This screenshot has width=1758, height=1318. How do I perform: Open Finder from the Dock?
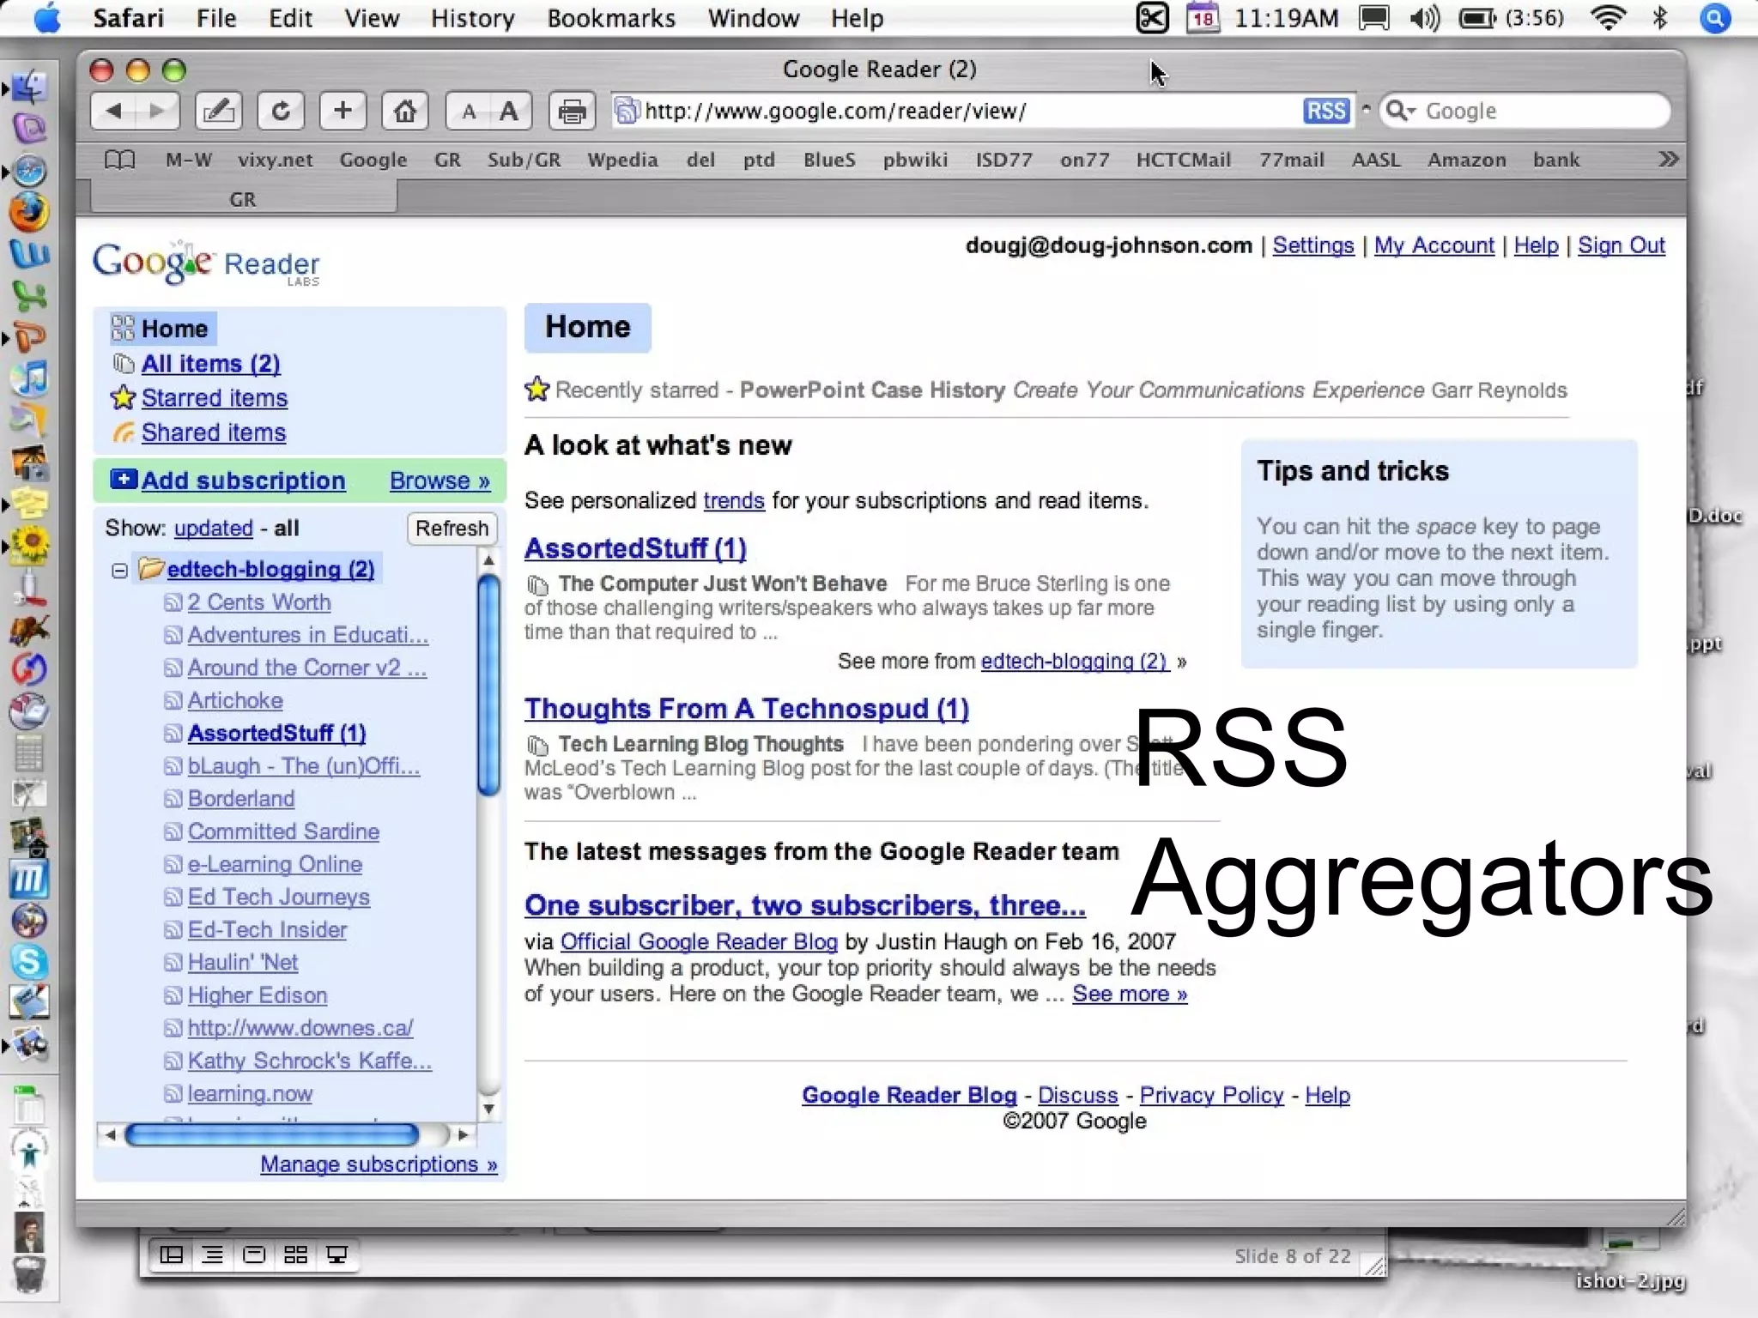click(29, 88)
